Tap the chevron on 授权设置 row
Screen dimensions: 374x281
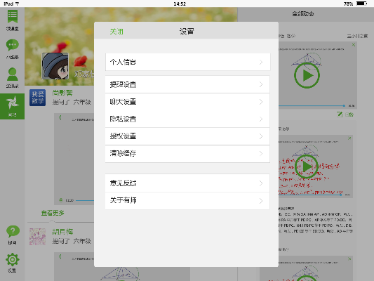pos(261,136)
